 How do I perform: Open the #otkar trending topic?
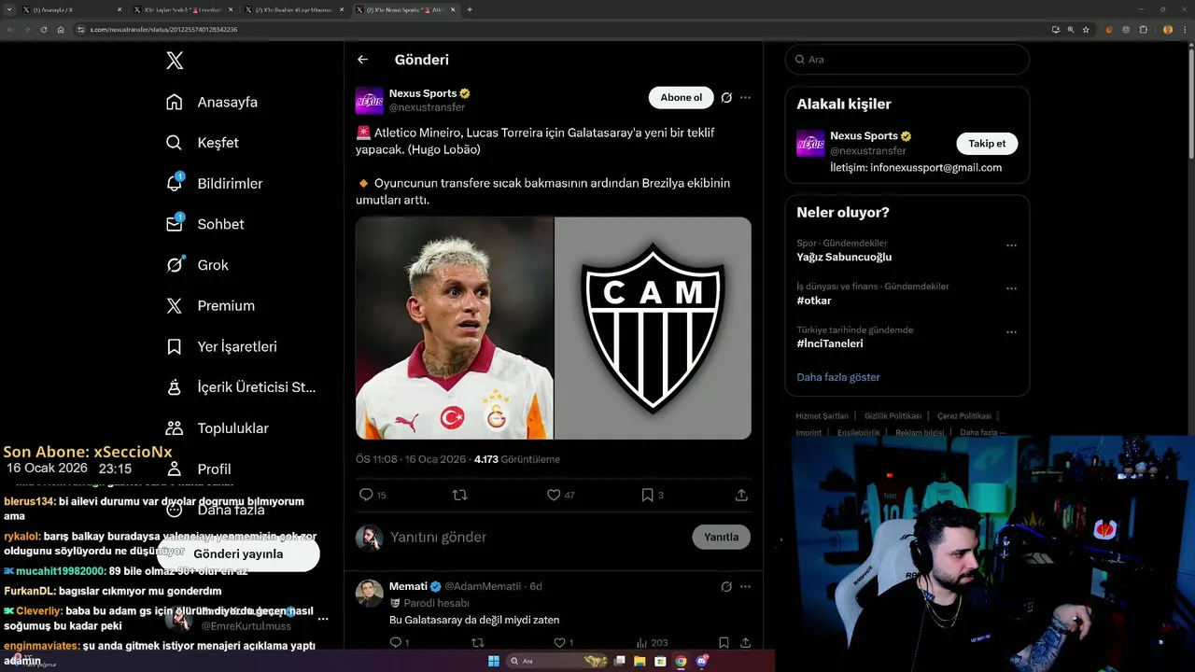(x=814, y=301)
